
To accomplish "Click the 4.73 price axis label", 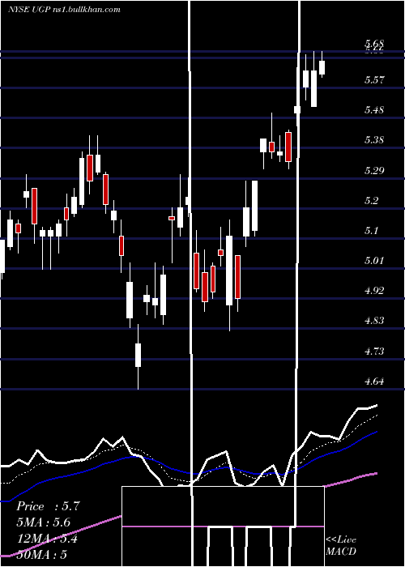I will [x=374, y=351].
